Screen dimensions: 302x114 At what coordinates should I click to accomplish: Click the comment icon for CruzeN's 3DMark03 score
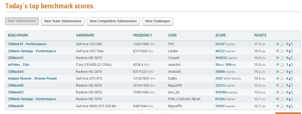point(282,58)
